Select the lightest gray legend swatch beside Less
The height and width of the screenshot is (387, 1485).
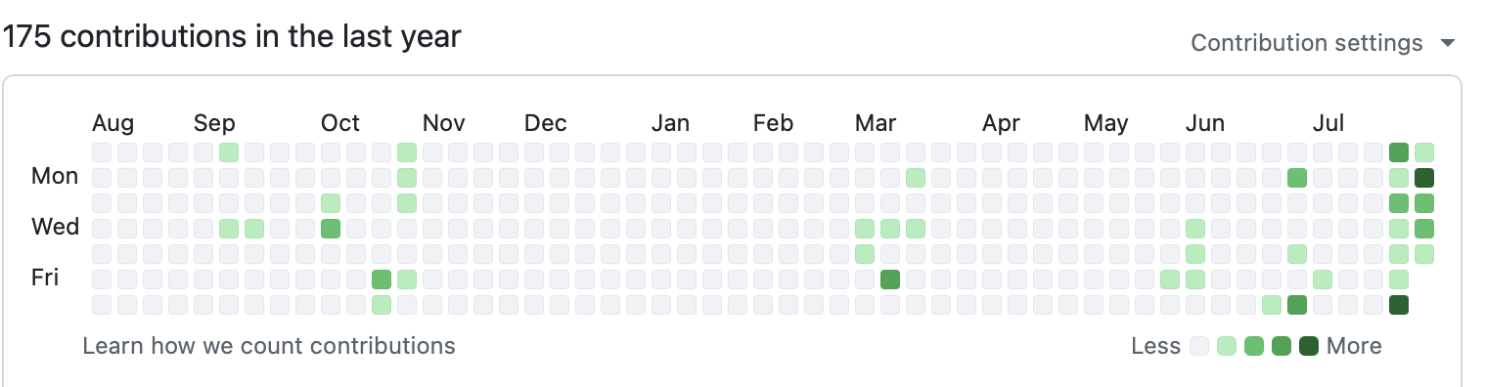tap(1199, 346)
